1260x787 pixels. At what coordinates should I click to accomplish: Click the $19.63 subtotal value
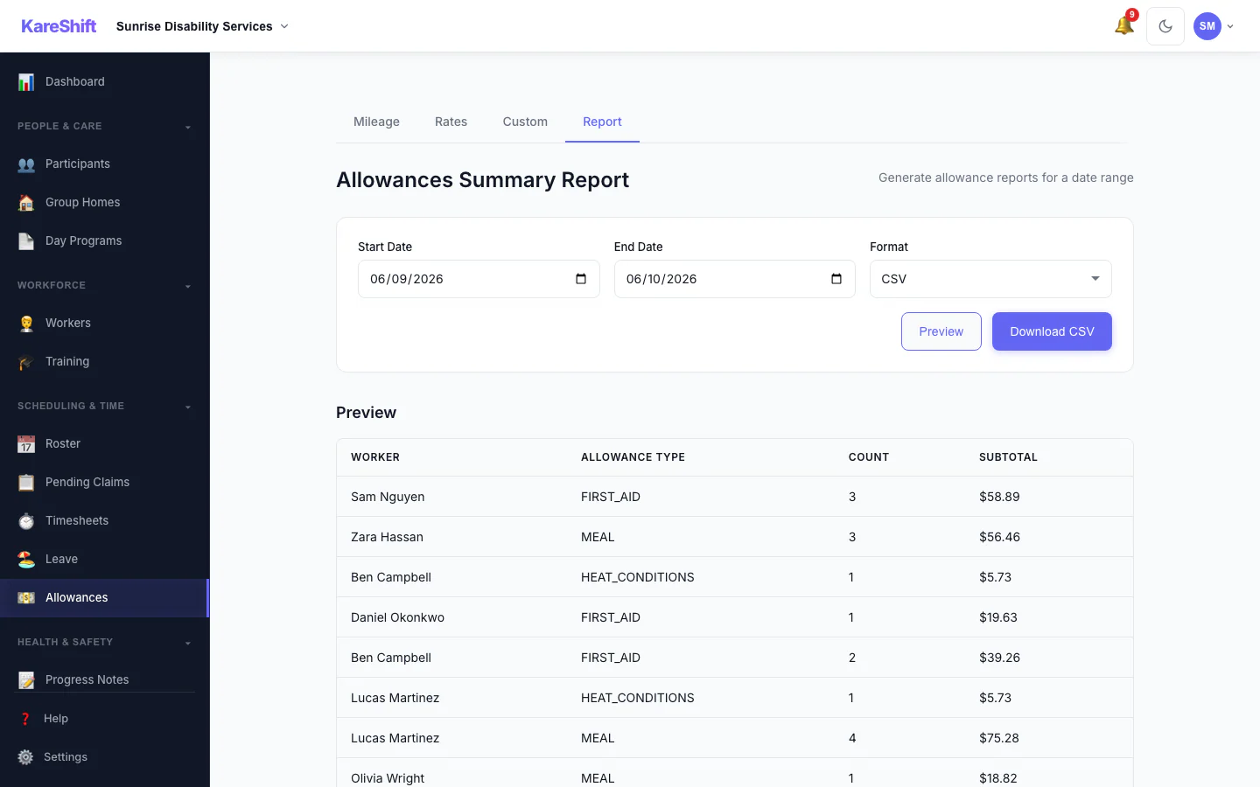(998, 617)
